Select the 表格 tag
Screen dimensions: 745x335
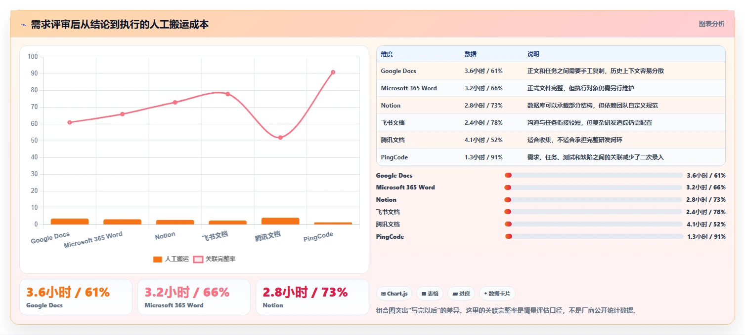[430, 294]
